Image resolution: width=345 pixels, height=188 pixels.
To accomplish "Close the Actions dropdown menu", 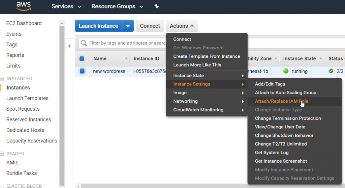I will pos(182,26).
